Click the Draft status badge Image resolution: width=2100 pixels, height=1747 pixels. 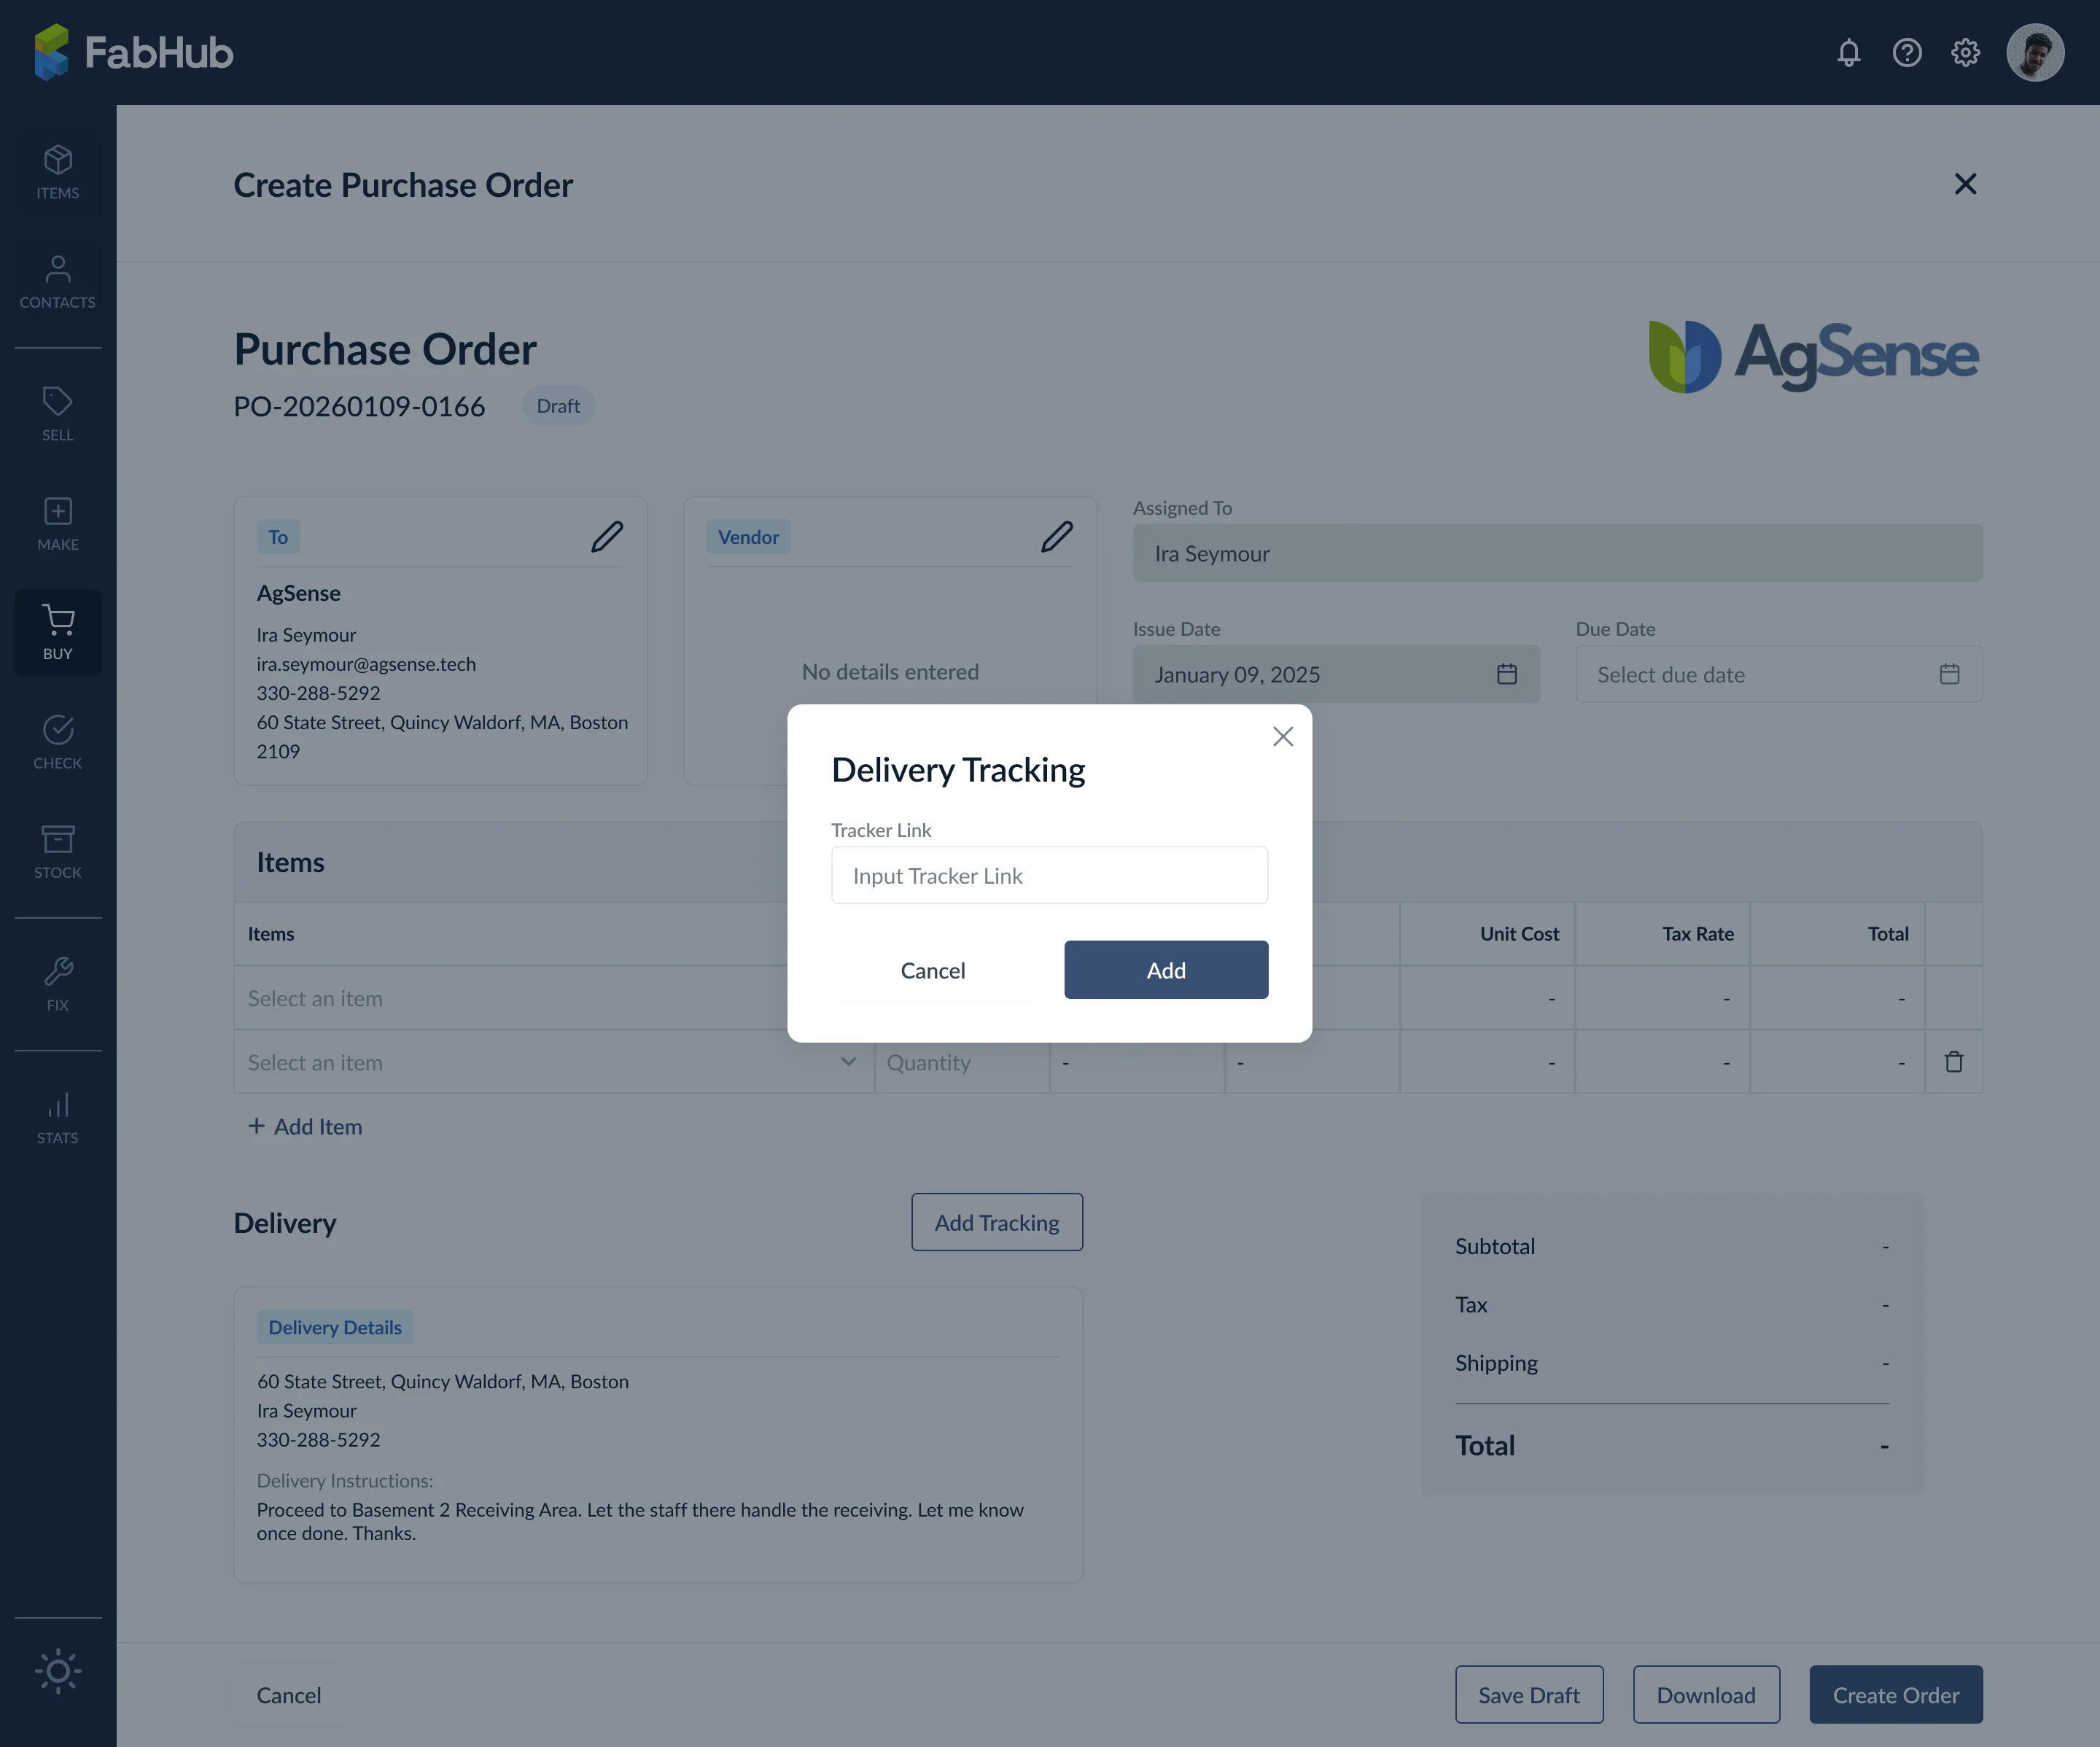tap(558, 406)
